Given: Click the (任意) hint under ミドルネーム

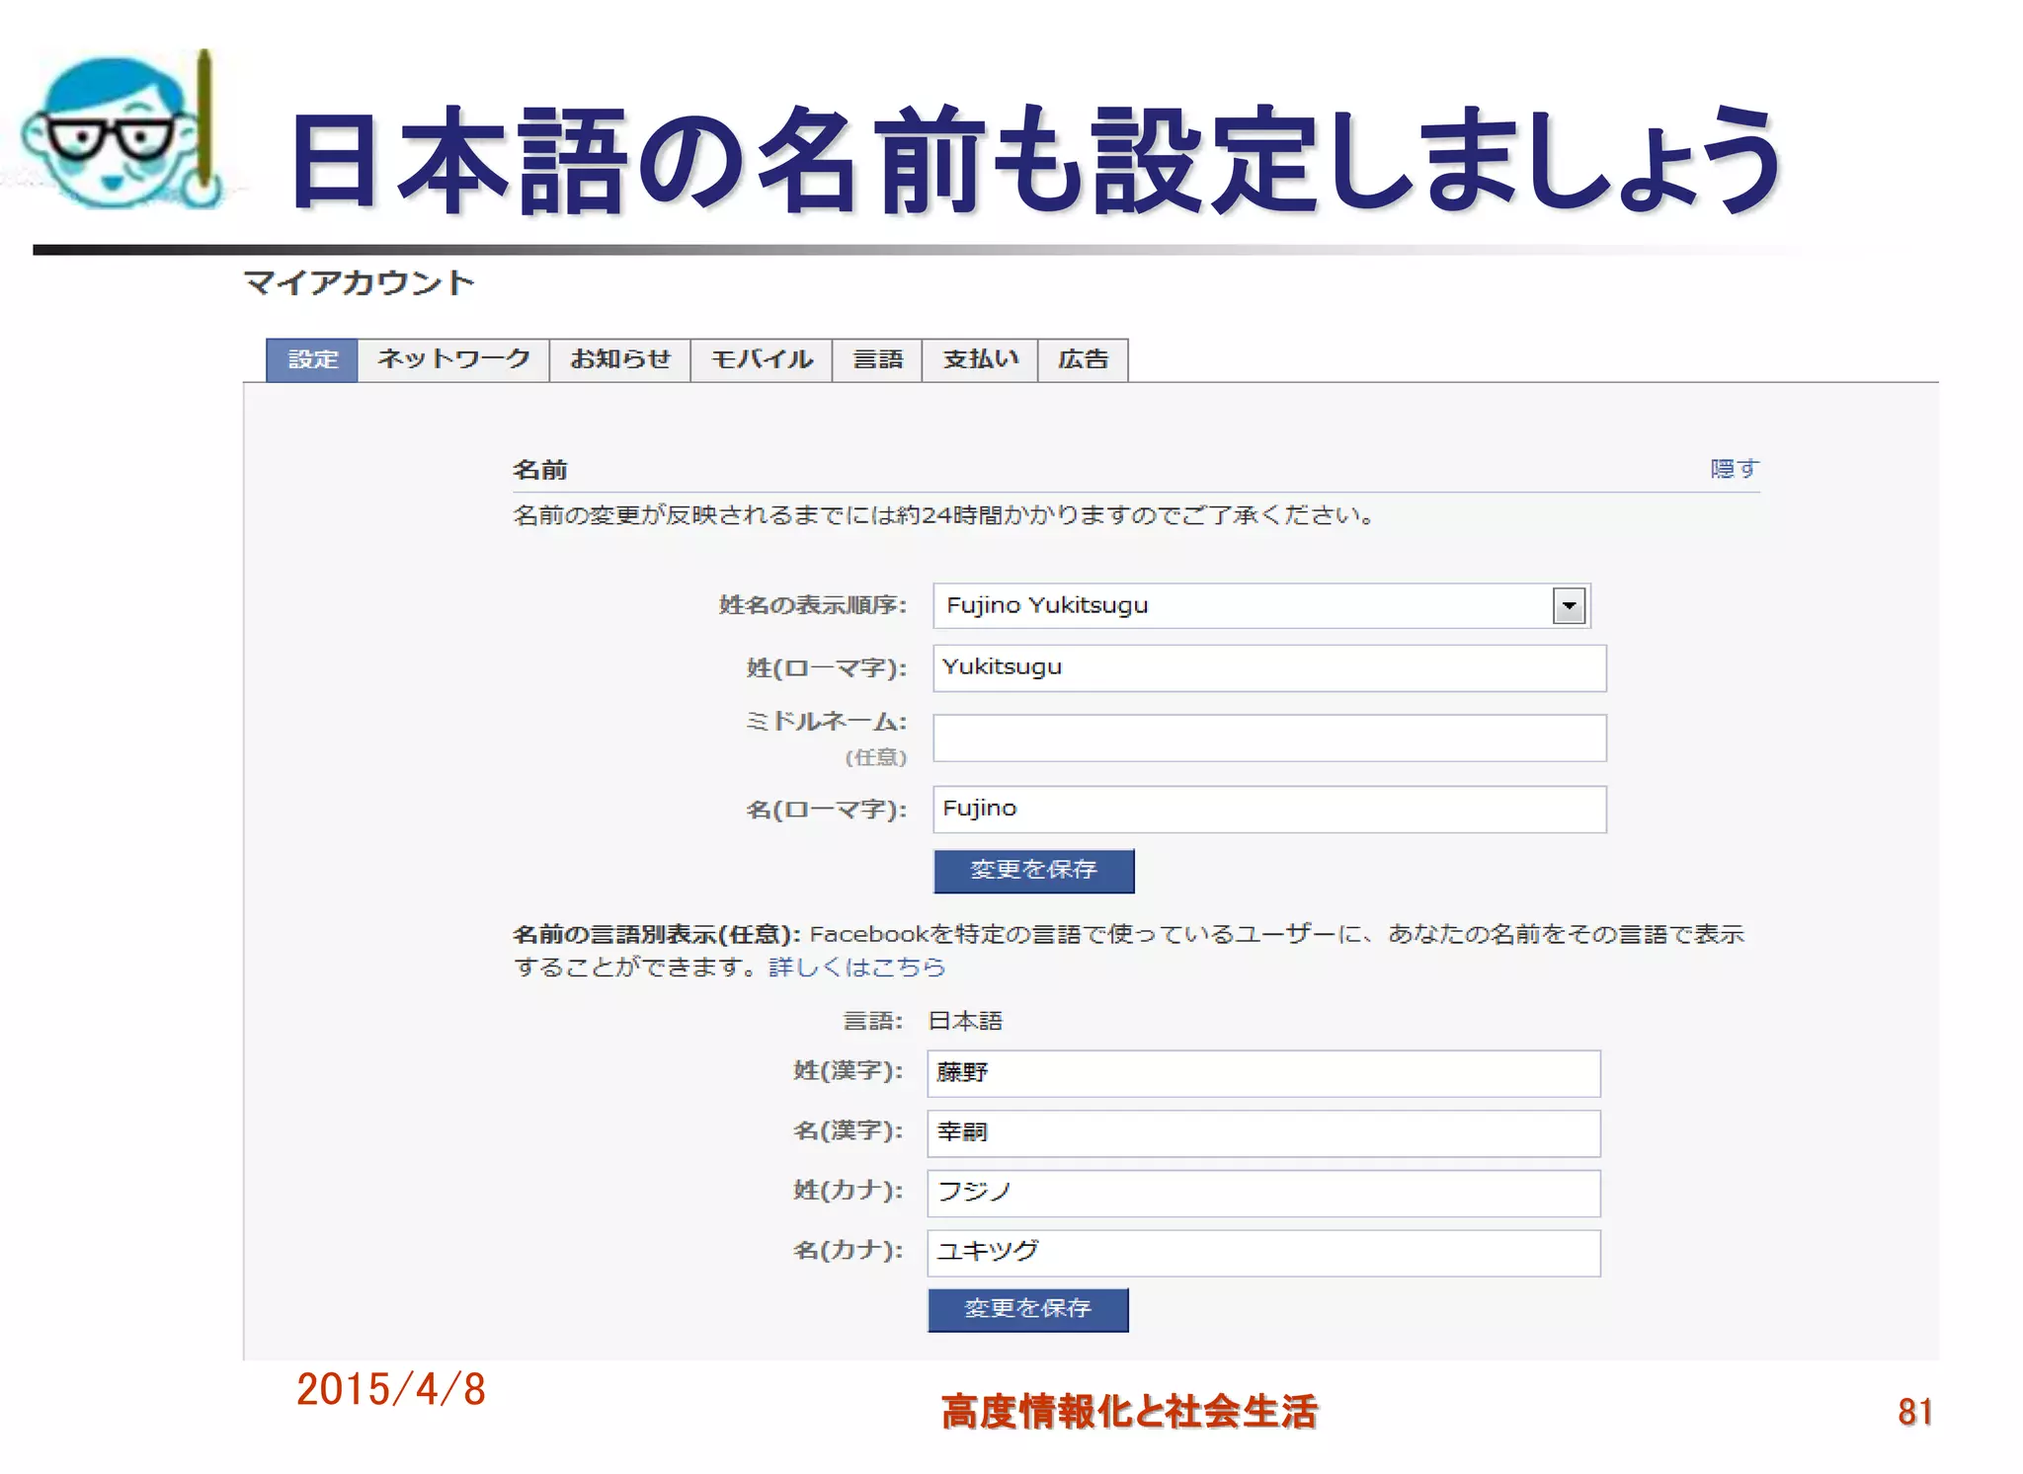Looking at the screenshot, I should click(x=875, y=757).
